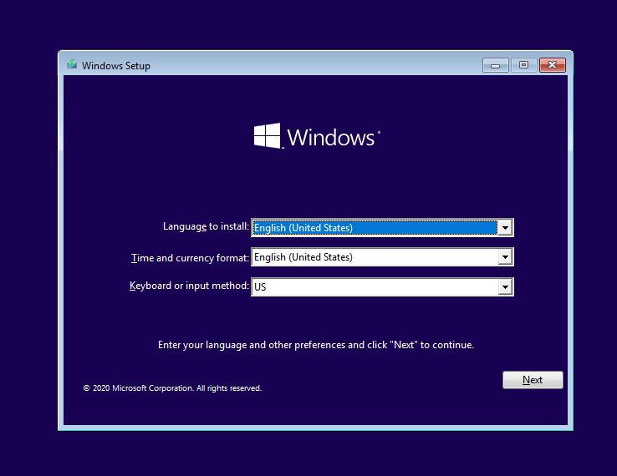
Task: Click the "Enter your language and other preferences" instruction text
Action: click(315, 345)
